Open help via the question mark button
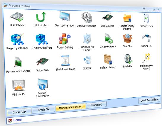The image size is (162, 126). (x=144, y=9)
